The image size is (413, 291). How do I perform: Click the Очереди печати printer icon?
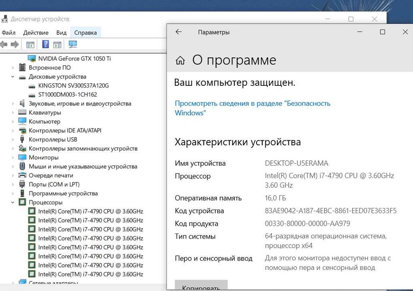(23, 175)
